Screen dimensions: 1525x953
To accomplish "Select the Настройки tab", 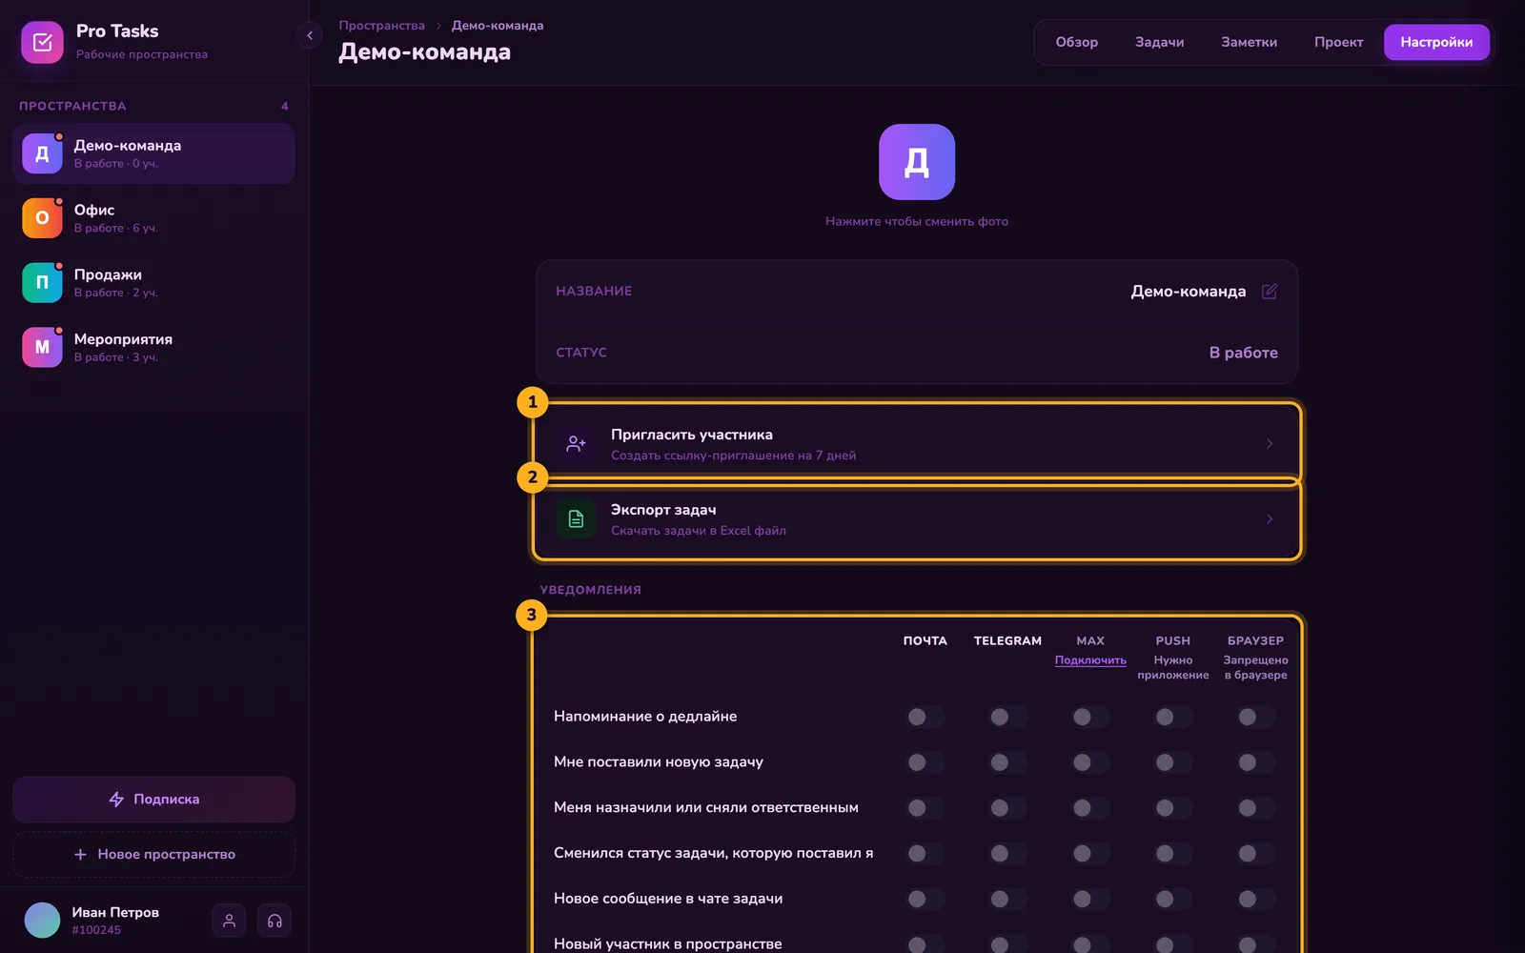I will coord(1436,42).
